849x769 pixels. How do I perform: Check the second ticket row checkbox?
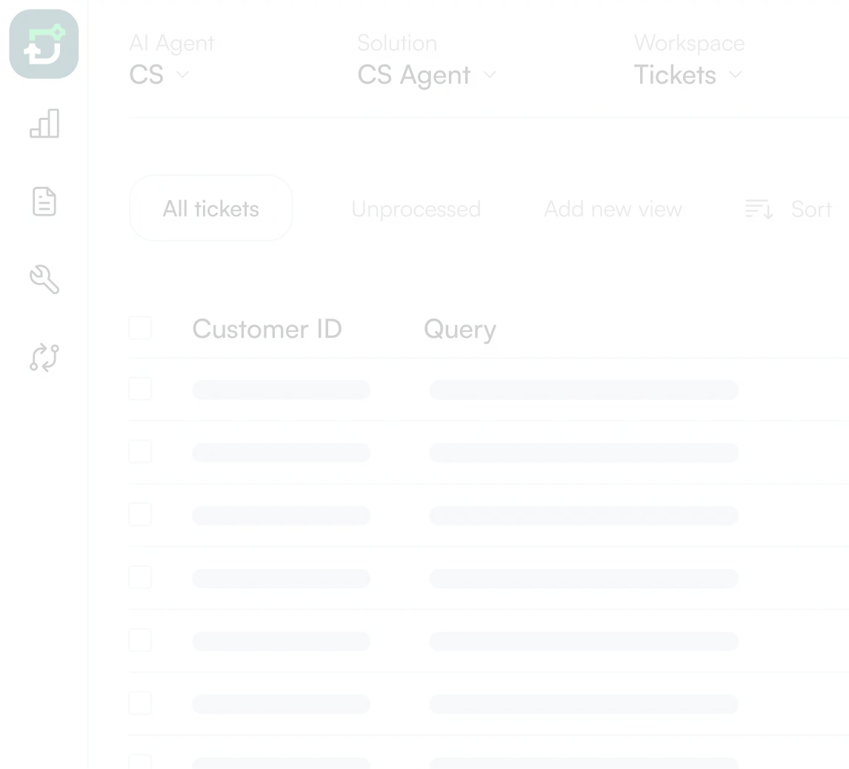point(140,452)
